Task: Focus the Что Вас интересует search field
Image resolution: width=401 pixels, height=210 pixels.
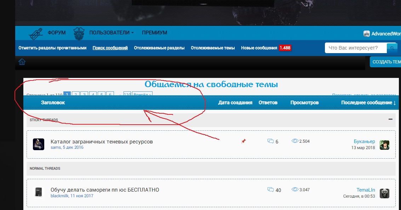Action: point(356,48)
